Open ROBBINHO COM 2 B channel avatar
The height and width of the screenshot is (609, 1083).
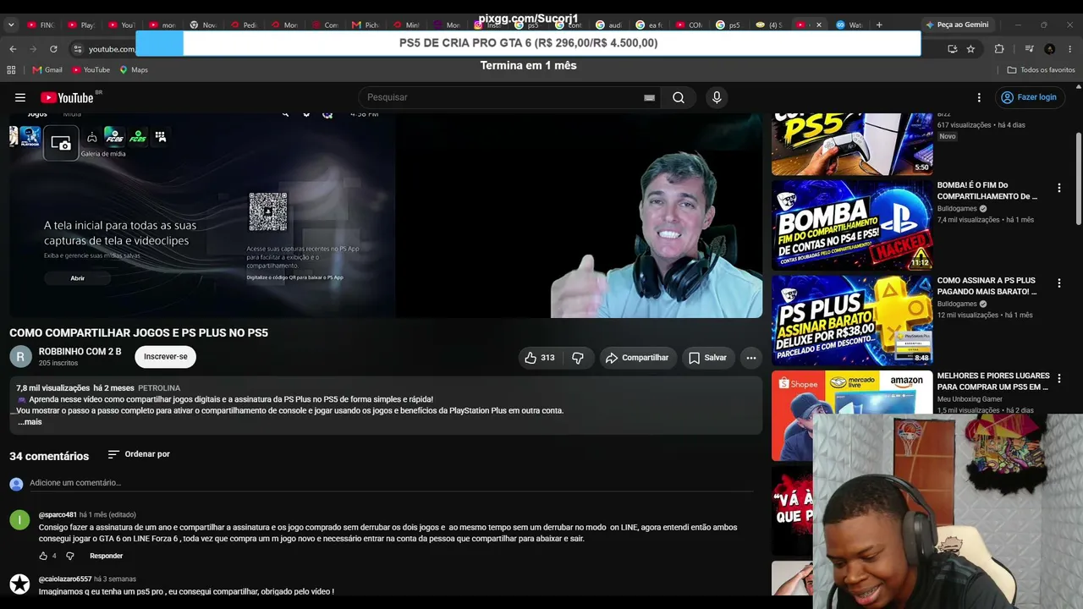pos(20,357)
